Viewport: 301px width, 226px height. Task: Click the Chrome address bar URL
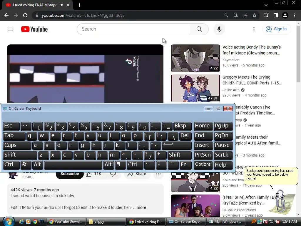point(83,15)
